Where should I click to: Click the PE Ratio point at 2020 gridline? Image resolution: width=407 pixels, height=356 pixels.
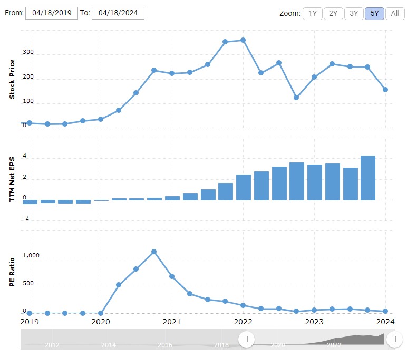101,313
